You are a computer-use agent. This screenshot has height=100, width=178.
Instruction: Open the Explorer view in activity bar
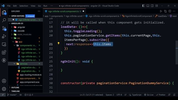(4, 12)
